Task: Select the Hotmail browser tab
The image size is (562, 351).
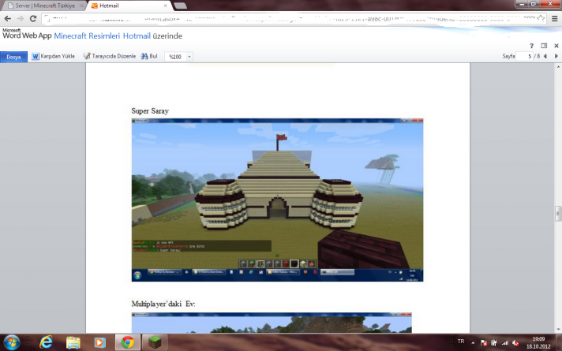Action: tap(126, 6)
